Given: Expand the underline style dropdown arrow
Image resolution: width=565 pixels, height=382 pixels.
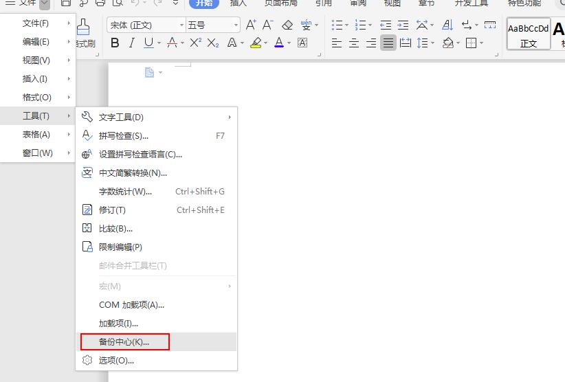Looking at the screenshot, I should pyautogui.click(x=159, y=43).
